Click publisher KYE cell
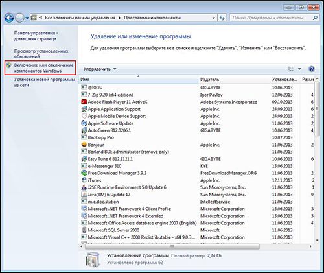324x273 pixels. coord(204,166)
